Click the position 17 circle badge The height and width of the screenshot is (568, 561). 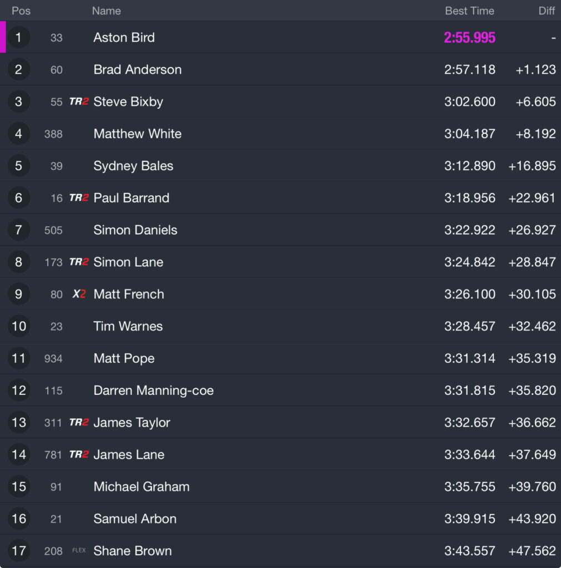tap(18, 551)
